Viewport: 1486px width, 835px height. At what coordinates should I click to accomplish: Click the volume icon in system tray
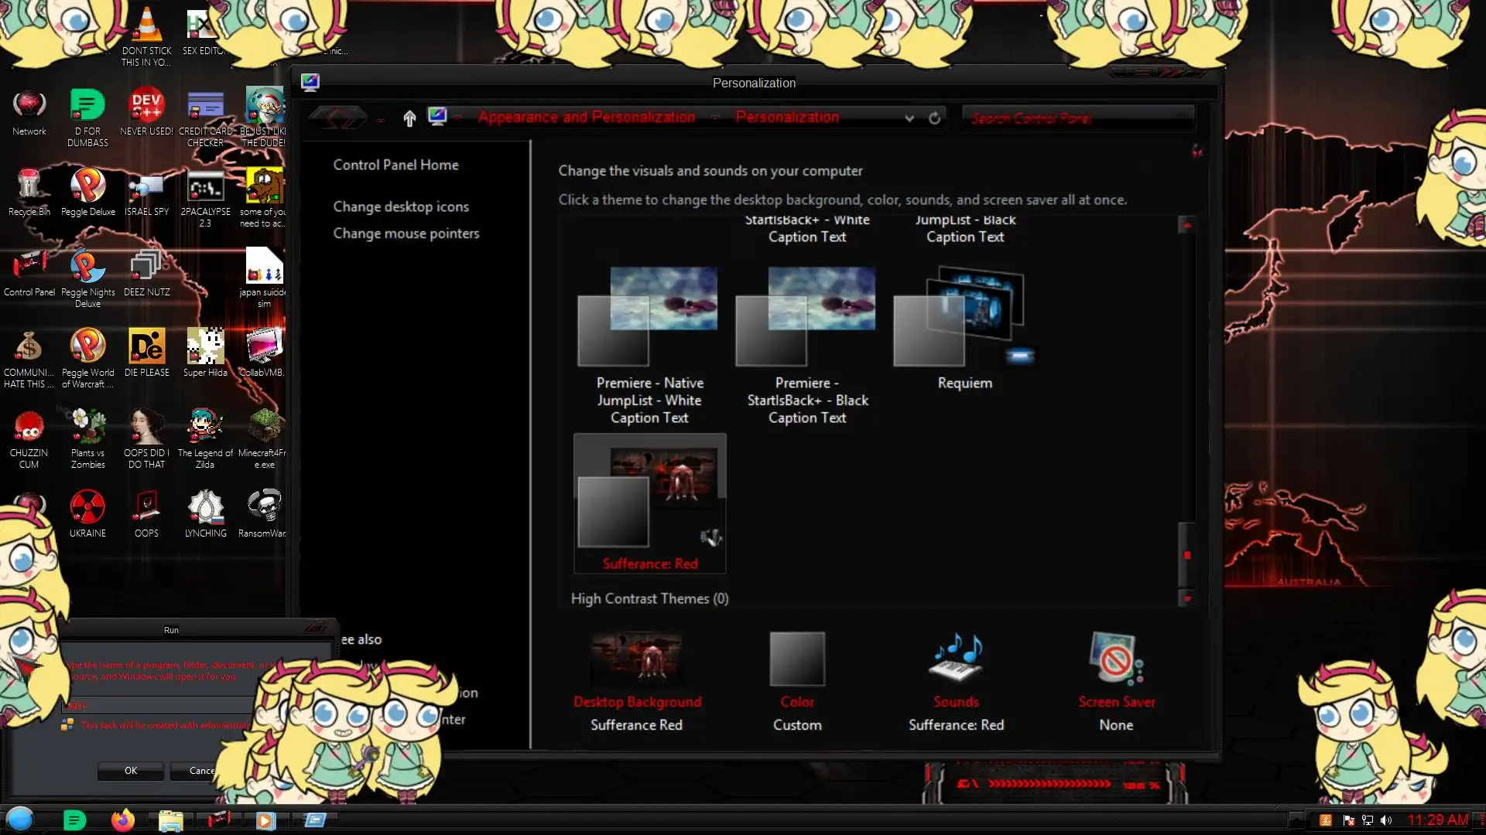pos(1386,820)
